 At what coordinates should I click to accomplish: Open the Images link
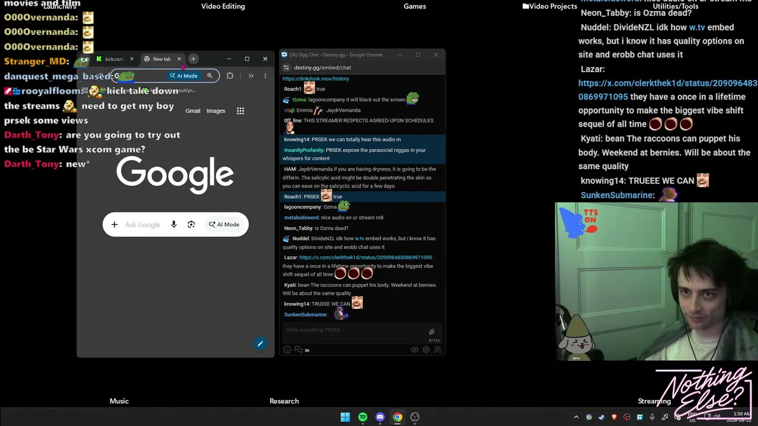pyautogui.click(x=216, y=111)
